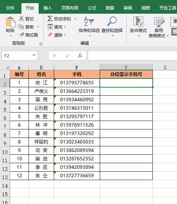Open the clipboard (剪贴板) dialog launcher

[41, 44]
